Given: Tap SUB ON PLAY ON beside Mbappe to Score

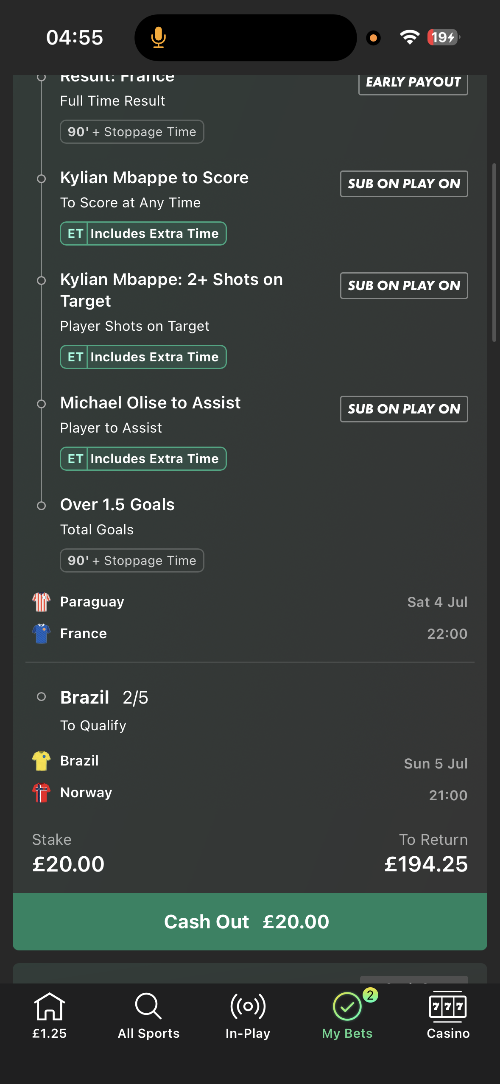Looking at the screenshot, I should click(404, 184).
